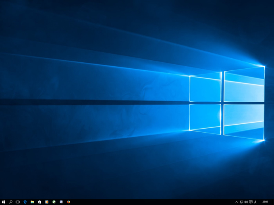Launch Microsoft Edge from the taskbar
The image size is (274, 205).
[25, 202]
